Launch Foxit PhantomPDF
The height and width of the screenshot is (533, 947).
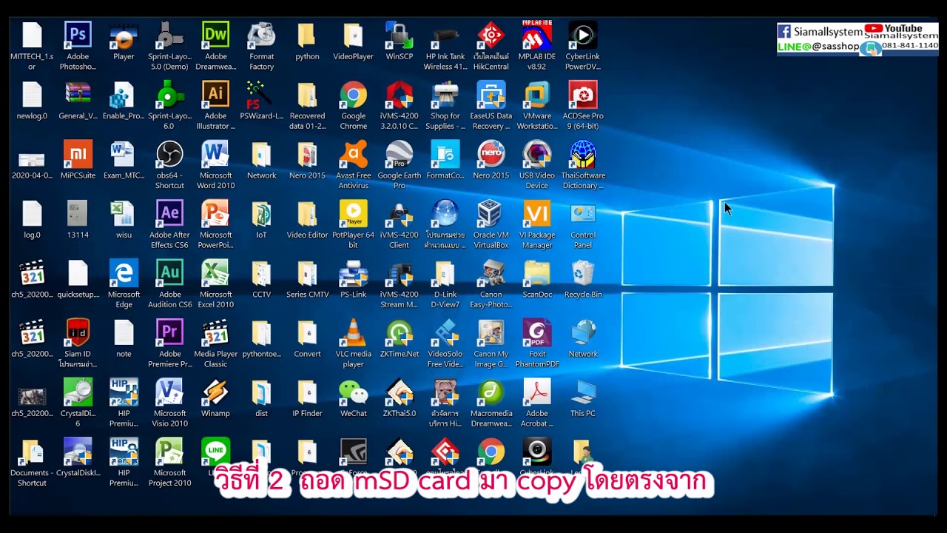pyautogui.click(x=536, y=333)
